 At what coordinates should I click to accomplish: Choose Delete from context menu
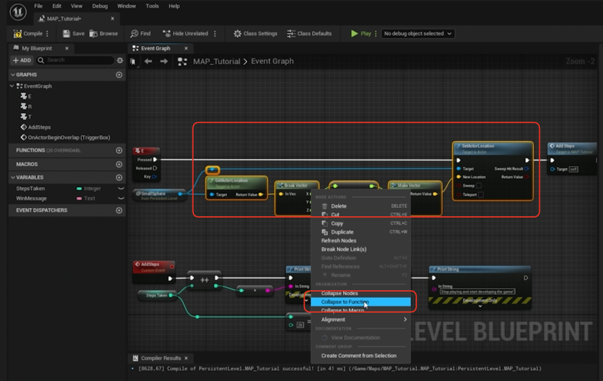(x=361, y=206)
